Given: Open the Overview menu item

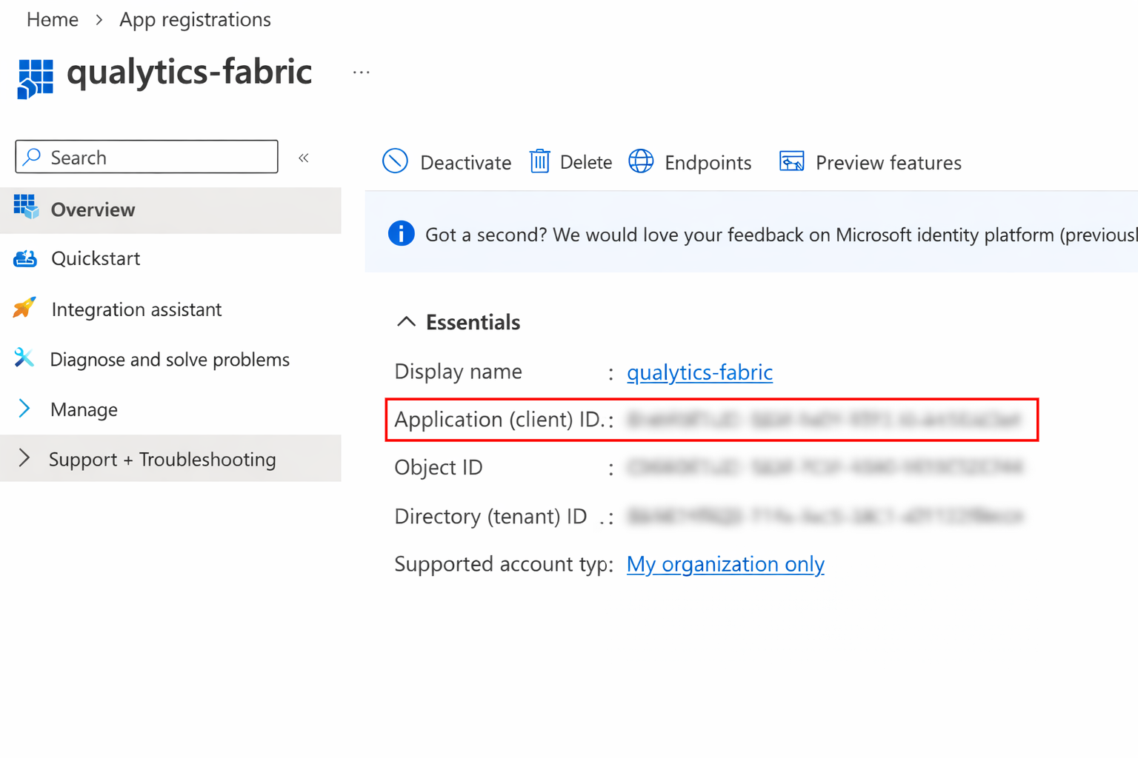Looking at the screenshot, I should point(93,210).
